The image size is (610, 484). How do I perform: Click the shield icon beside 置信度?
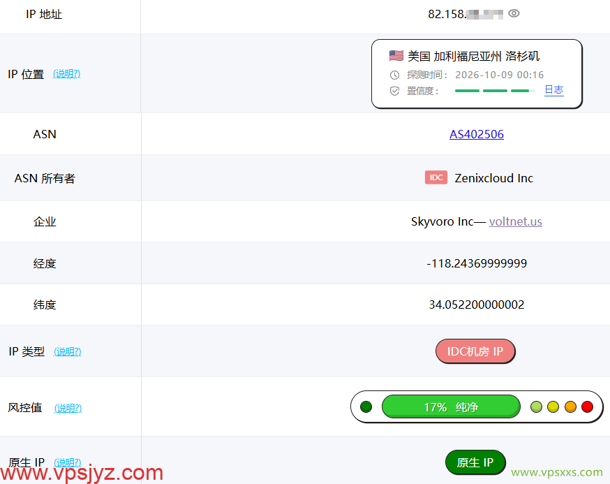[x=394, y=91]
